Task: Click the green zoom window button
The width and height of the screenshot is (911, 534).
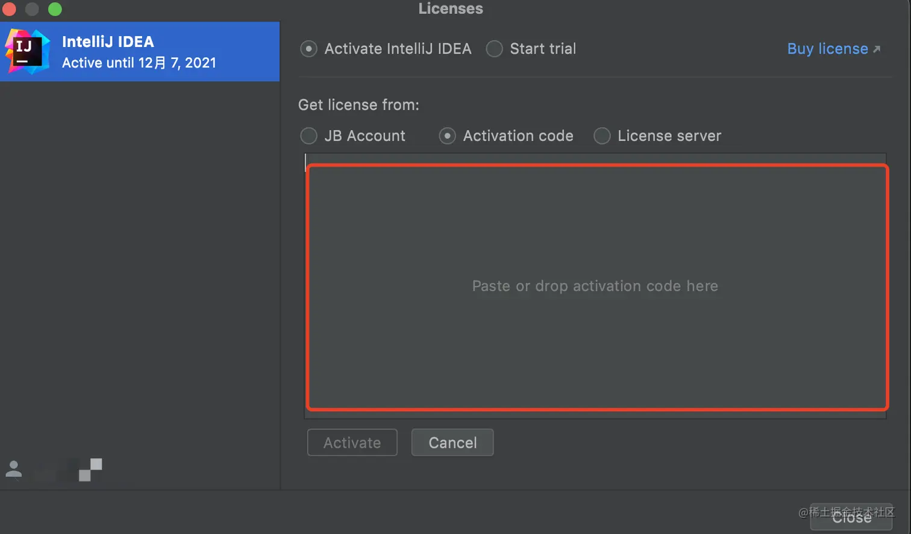Action: click(55, 8)
